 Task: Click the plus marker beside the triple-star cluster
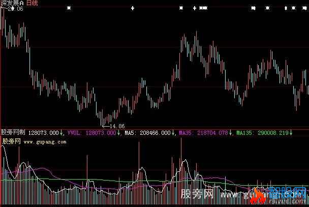pyautogui.click(x=195, y=8)
